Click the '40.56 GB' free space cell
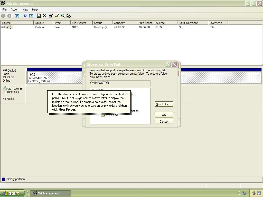The image size is (263, 197). coord(144,27)
